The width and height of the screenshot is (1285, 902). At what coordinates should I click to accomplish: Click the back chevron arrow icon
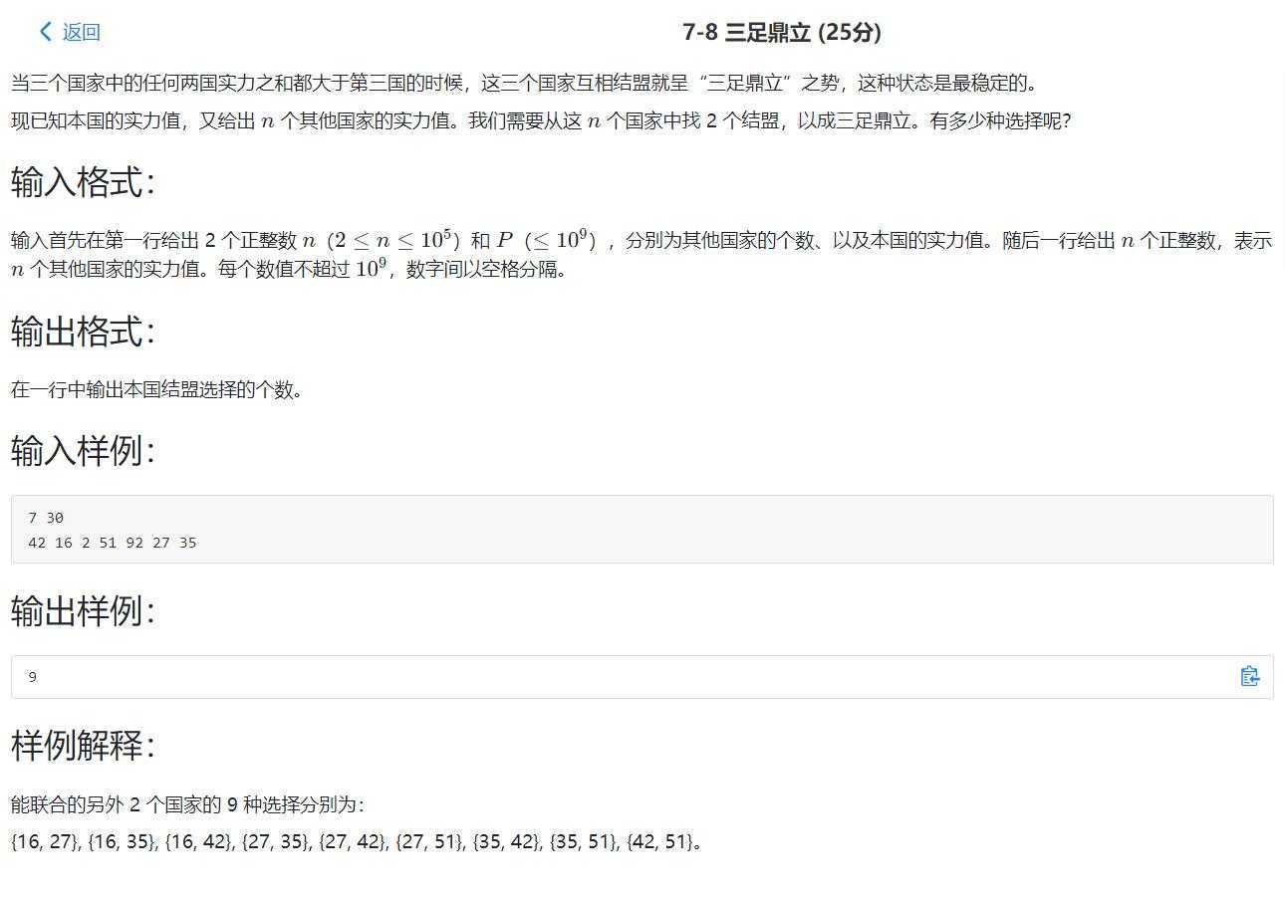pyautogui.click(x=45, y=32)
